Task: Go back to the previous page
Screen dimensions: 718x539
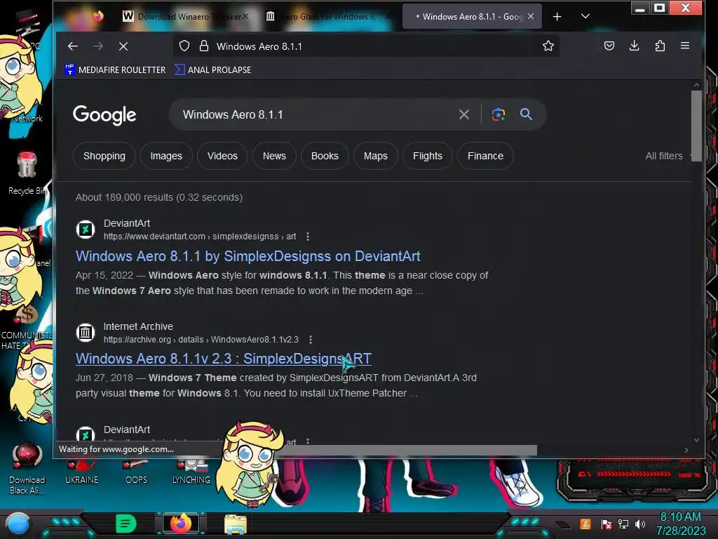Action: click(73, 46)
